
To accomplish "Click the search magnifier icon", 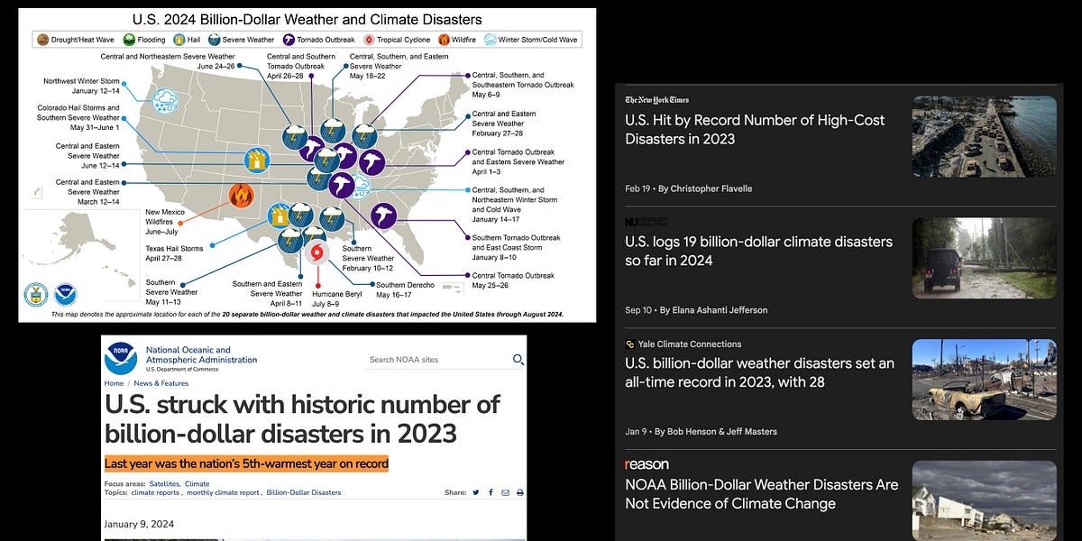I will [518, 359].
